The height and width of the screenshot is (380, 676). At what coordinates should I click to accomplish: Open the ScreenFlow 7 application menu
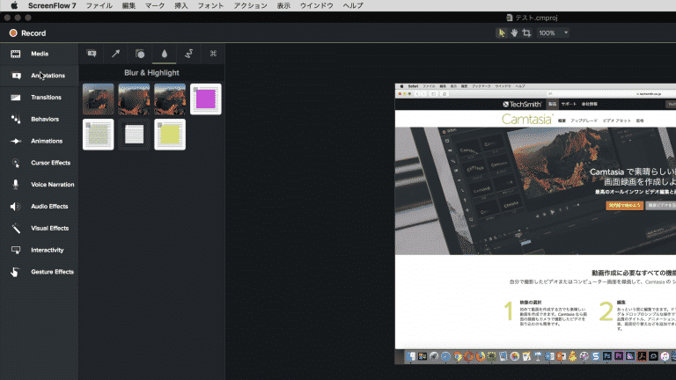tap(52, 5)
